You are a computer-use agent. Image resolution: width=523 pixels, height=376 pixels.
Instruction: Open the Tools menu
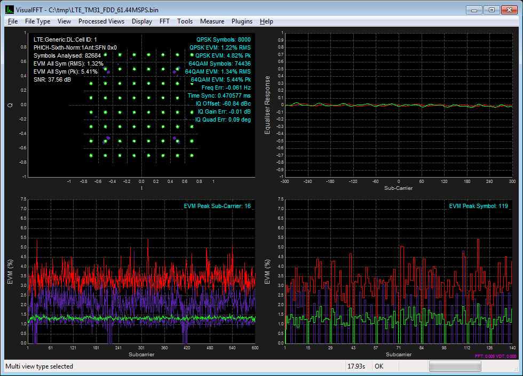click(x=185, y=21)
